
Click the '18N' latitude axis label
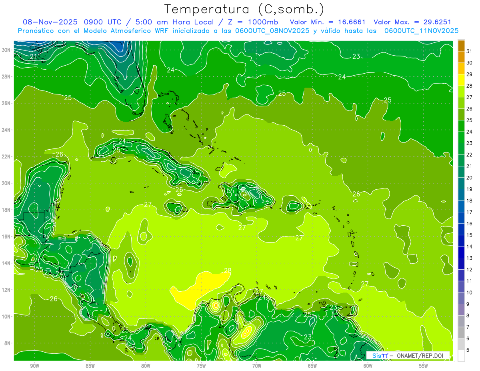tap(6, 210)
